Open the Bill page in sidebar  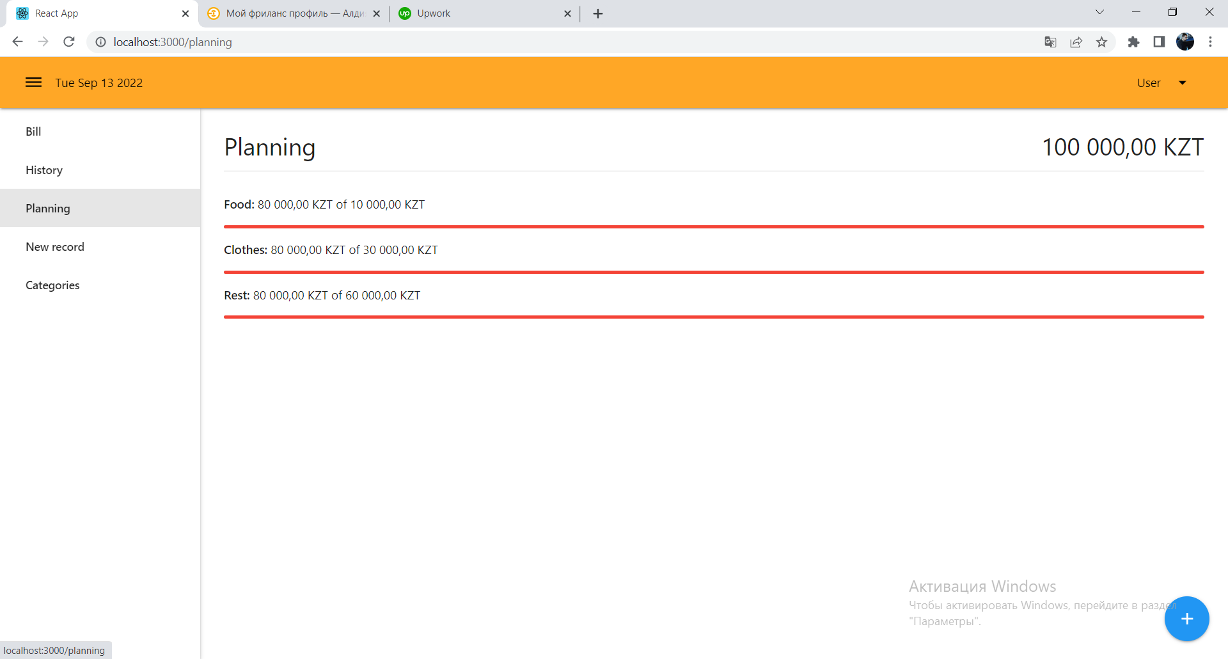click(x=100, y=131)
